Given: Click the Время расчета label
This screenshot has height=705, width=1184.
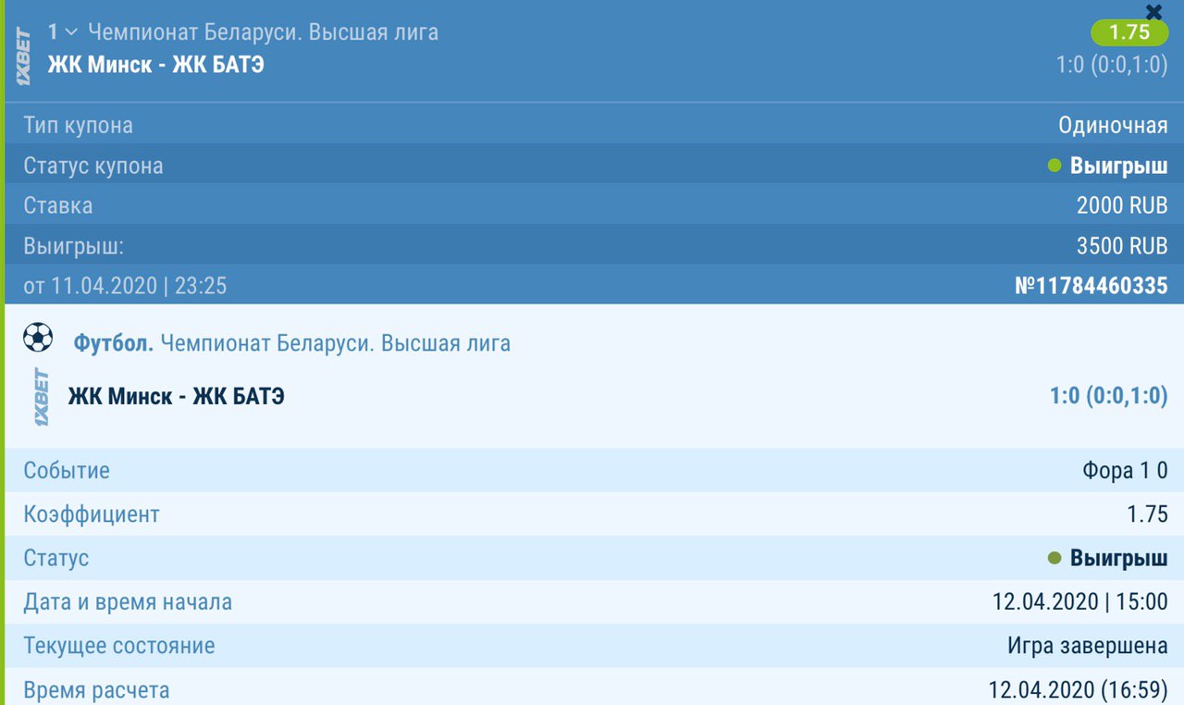Looking at the screenshot, I should 96,690.
